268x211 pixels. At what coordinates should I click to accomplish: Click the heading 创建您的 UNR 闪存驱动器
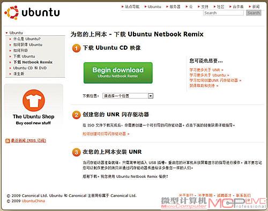116,115
